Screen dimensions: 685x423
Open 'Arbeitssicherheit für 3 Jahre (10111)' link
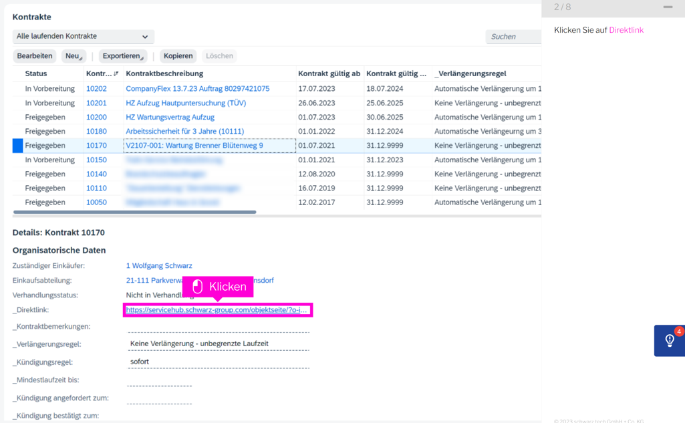click(184, 132)
